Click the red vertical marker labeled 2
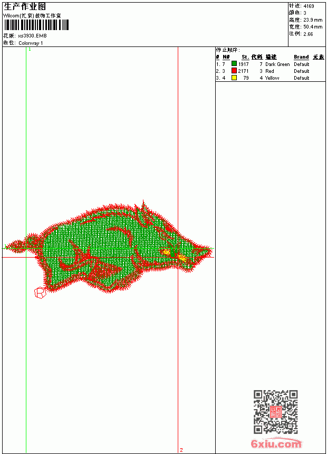This screenshot has height=454, width=327. 178,250
